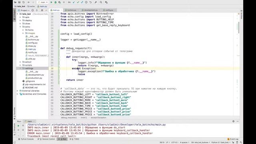The height and width of the screenshot is (144, 256).
Task: Move up the stack trace arrow
Action: click(x=23, y=126)
